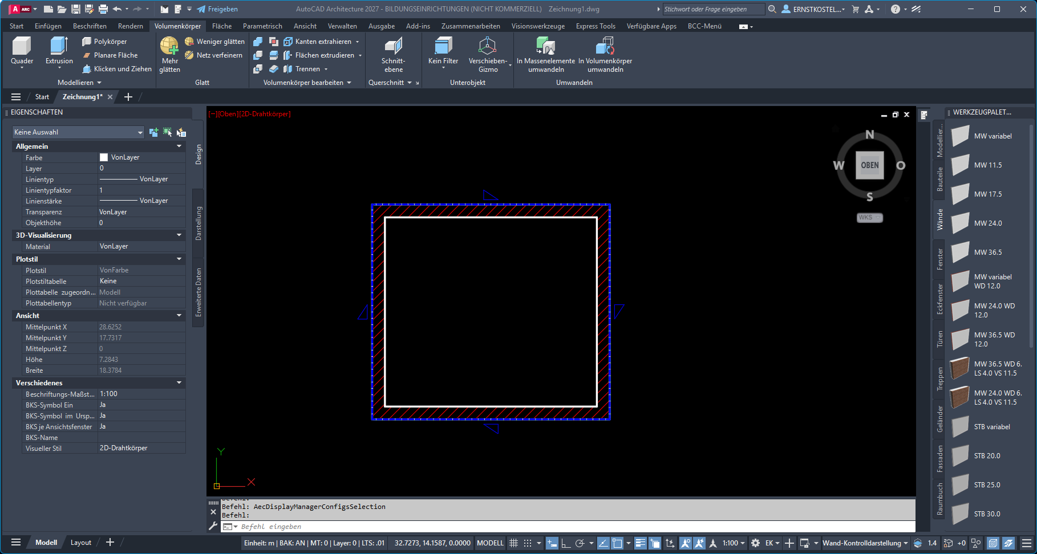This screenshot has height=554, width=1037.
Task: Click the Stichwort oder Frage search field
Action: click(713, 9)
